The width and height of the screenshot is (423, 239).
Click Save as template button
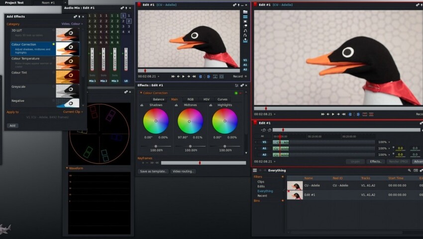coord(153,171)
